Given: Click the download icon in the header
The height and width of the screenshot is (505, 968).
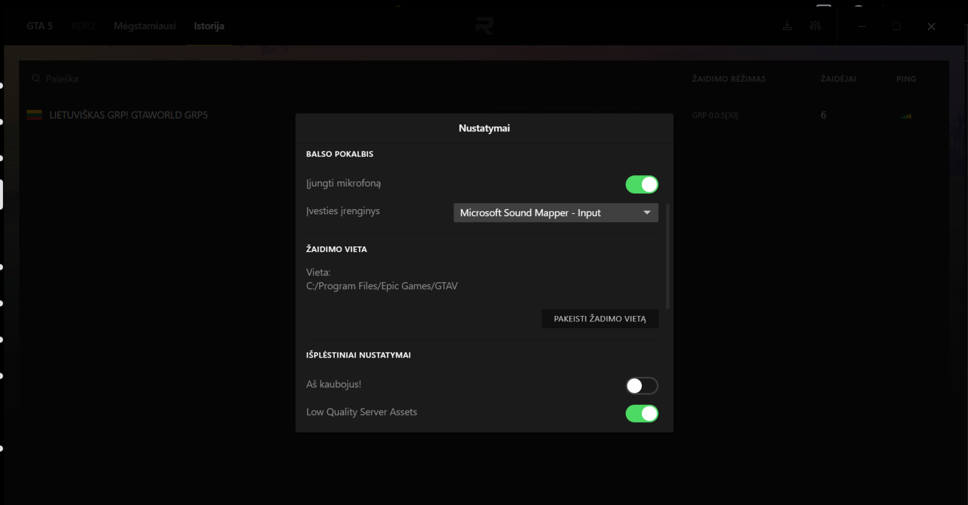Looking at the screenshot, I should [787, 26].
